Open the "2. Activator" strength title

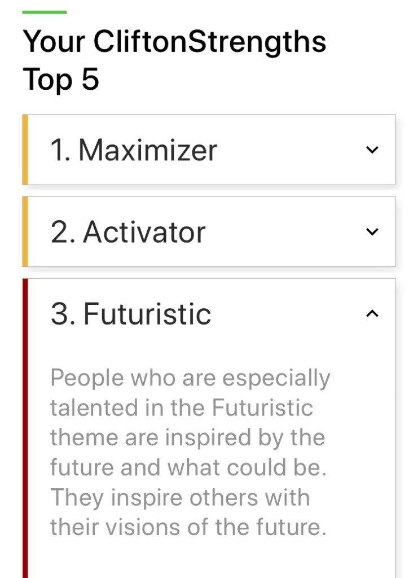tap(128, 232)
